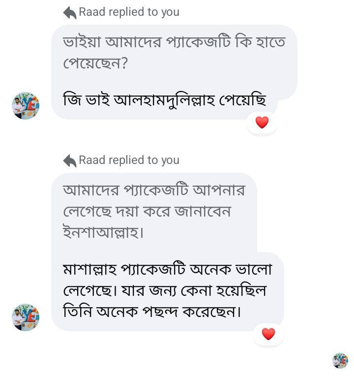Image resolution: width=354 pixels, height=378 pixels.
Task: Click the small seen-receipt avatar at bottom right
Action: [340, 360]
